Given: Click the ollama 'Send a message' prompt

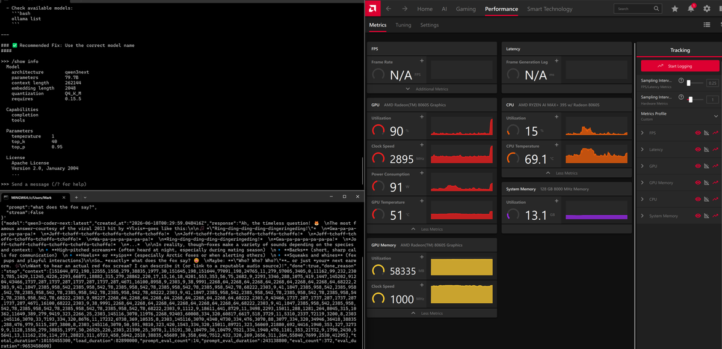Looking at the screenshot, I should pos(49,184).
